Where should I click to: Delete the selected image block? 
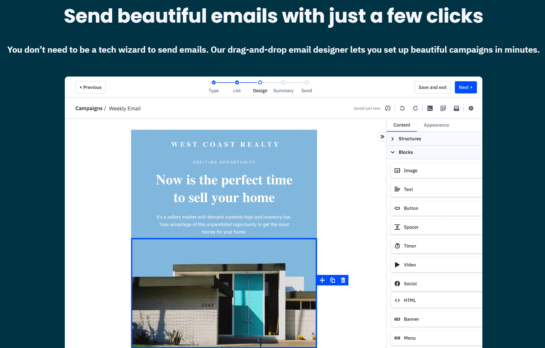[x=343, y=280]
